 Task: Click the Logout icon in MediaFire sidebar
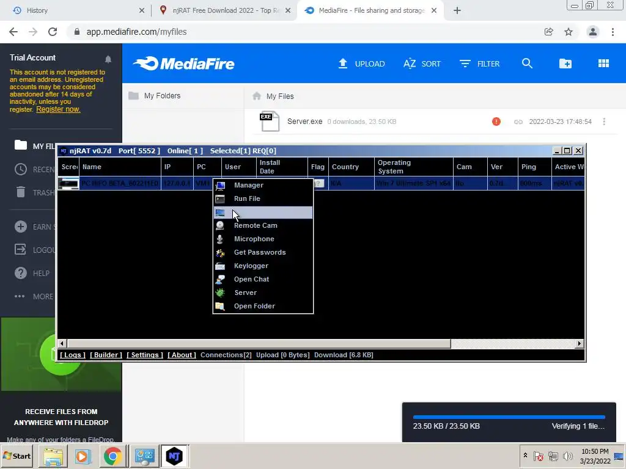20,250
